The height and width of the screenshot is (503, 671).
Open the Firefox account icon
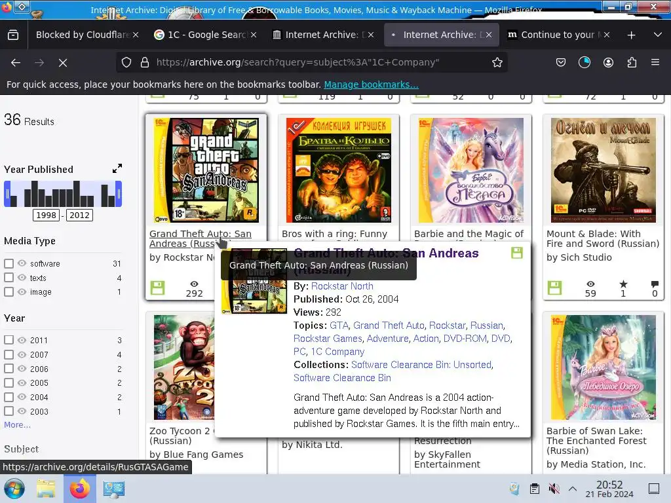pyautogui.click(x=608, y=62)
